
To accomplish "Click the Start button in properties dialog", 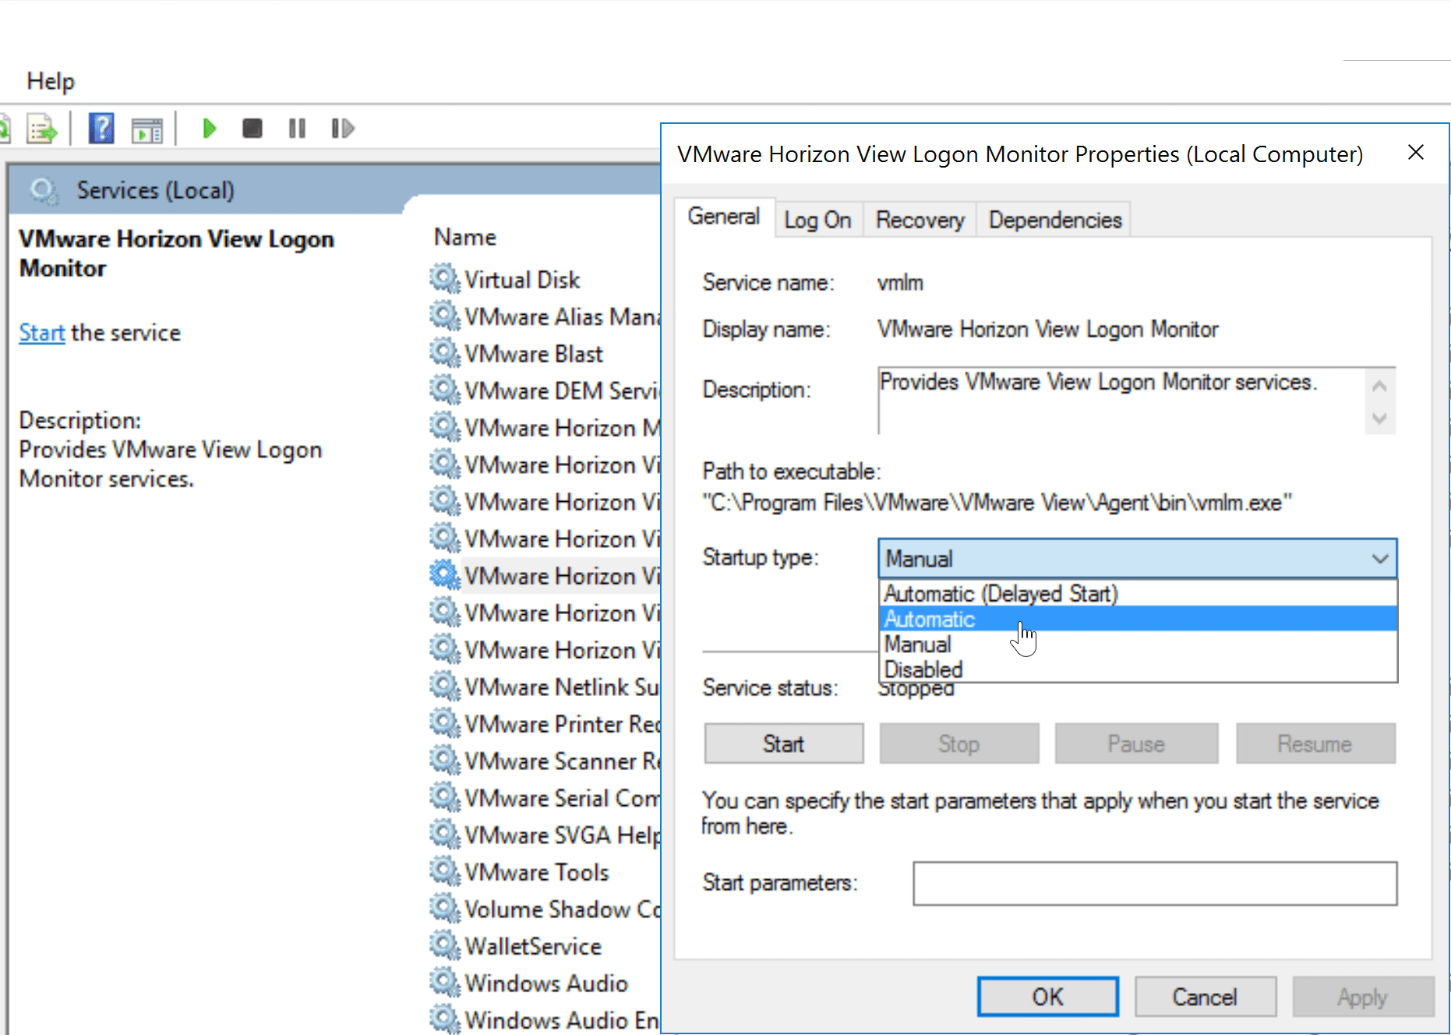I will [784, 744].
